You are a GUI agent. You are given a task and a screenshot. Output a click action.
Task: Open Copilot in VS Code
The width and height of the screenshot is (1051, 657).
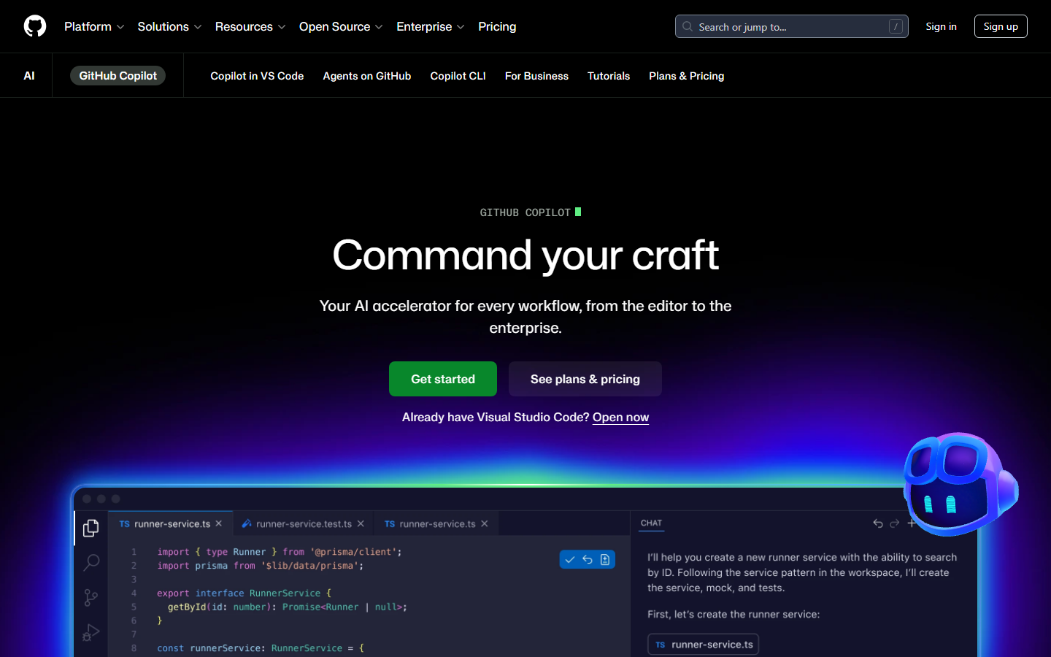(x=257, y=76)
